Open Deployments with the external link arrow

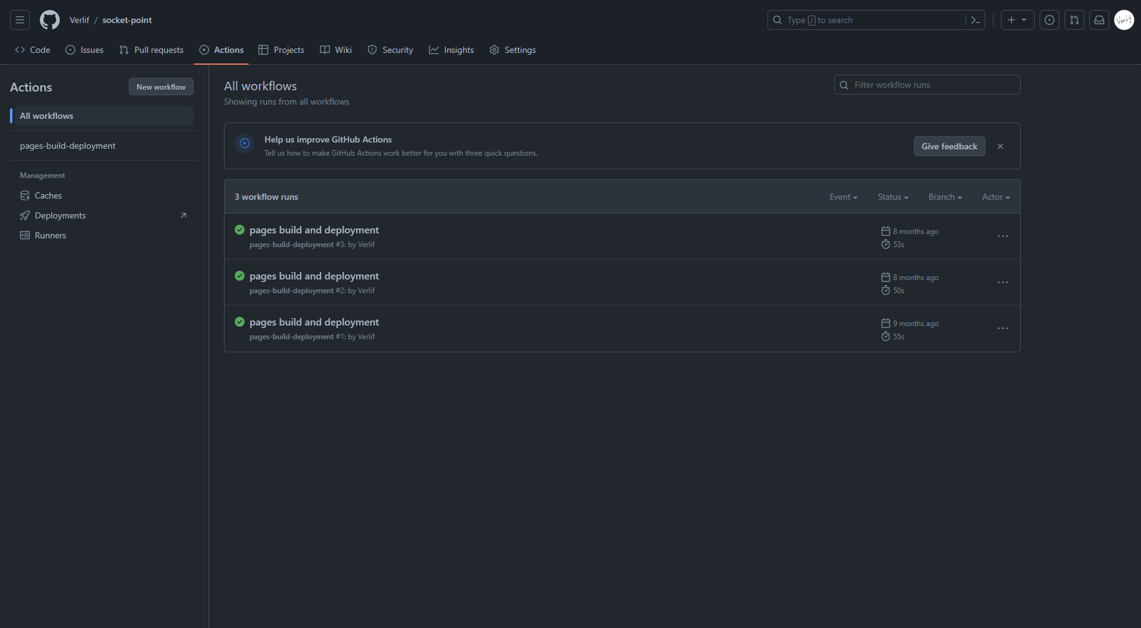183,215
